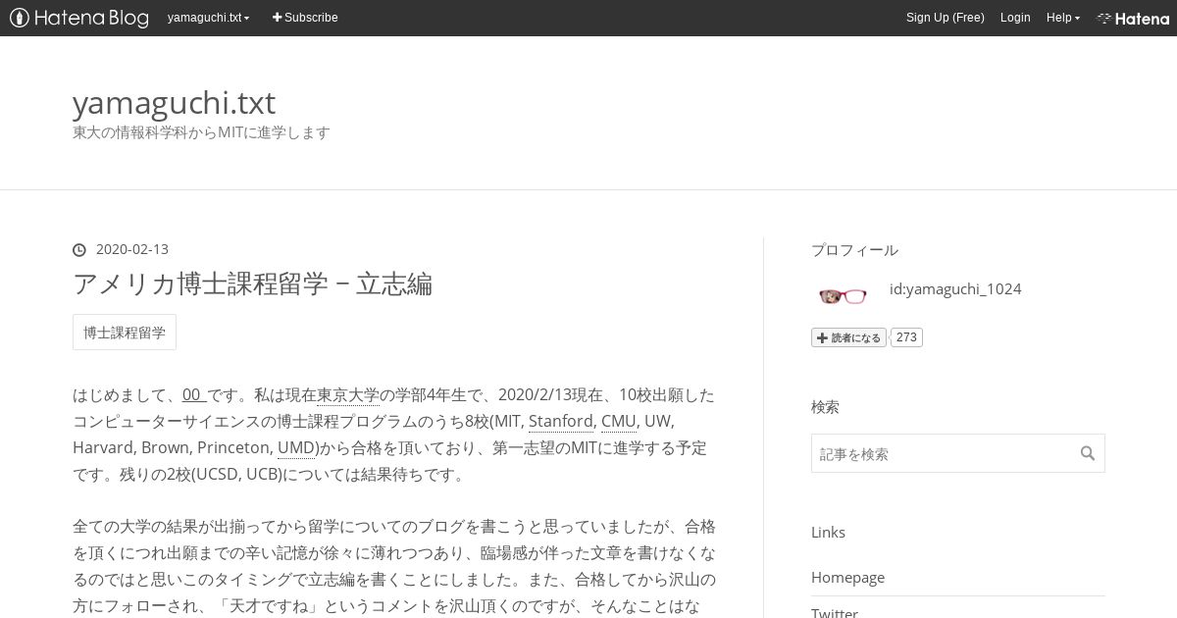Click the blog subtitle 東大の情報科学科からMITに進学します
The height and width of the screenshot is (618, 1177).
coord(201,132)
